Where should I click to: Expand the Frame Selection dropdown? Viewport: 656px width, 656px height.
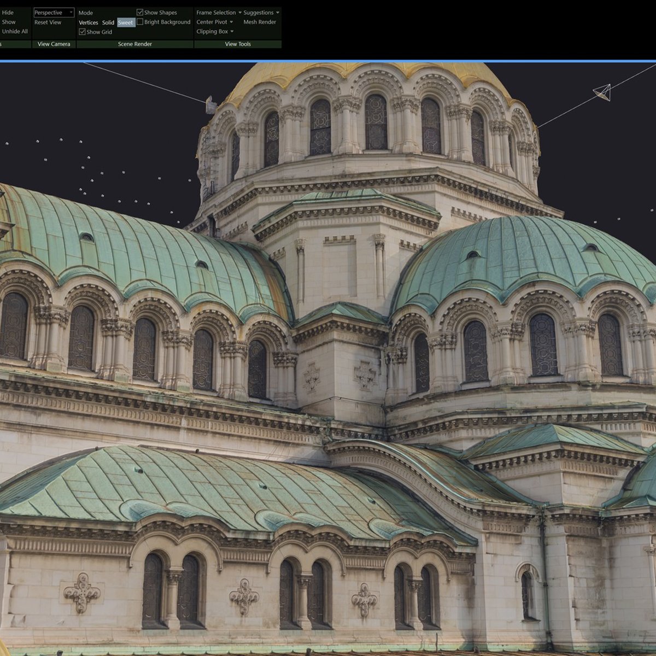218,12
